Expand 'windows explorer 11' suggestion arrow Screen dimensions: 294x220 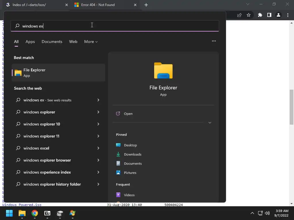pos(98,136)
